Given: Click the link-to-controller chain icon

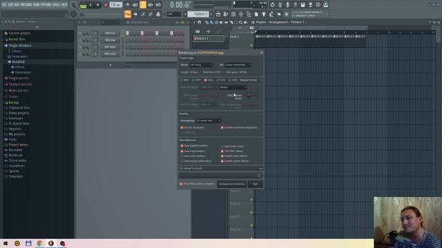Looking at the screenshot, I should pyautogui.click(x=151, y=14).
